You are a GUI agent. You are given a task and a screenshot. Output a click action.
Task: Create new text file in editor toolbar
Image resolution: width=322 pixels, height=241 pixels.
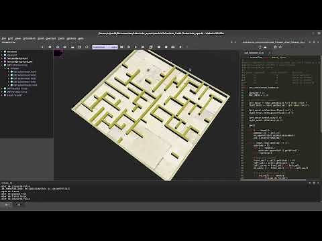[x=260, y=47]
